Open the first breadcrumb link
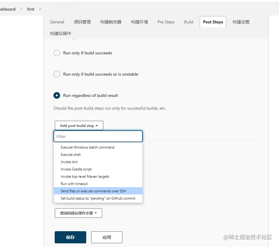The height and width of the screenshot is (247, 279). pos(31,9)
